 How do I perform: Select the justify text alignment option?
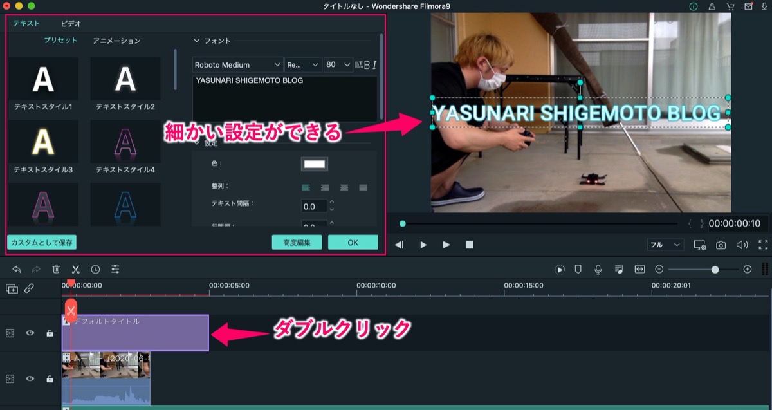(x=363, y=187)
